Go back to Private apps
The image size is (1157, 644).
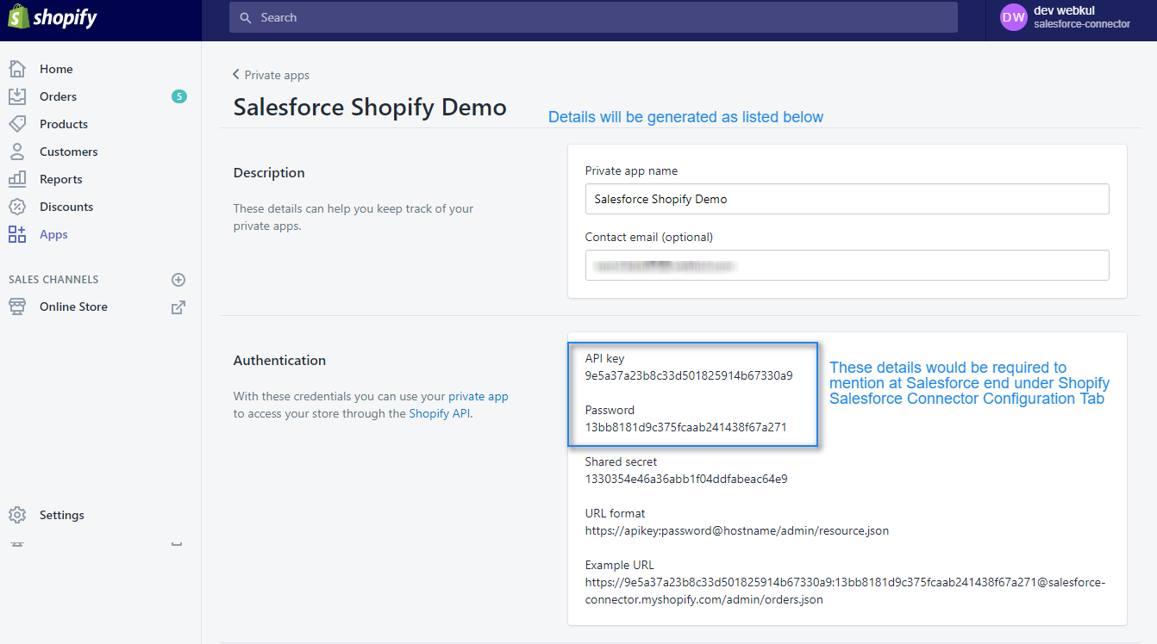[x=271, y=75]
